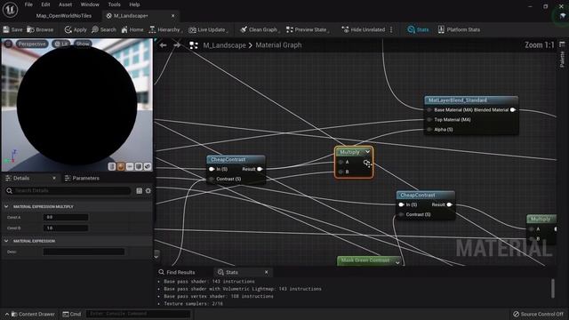Open Lit view mode dropdown

[x=61, y=44]
